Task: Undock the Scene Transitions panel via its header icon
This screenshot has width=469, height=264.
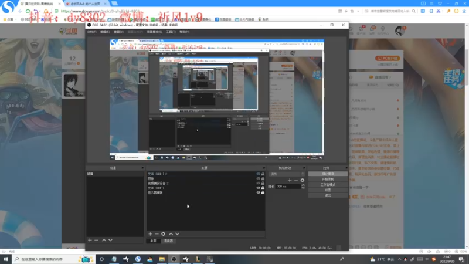Action: coord(304,168)
